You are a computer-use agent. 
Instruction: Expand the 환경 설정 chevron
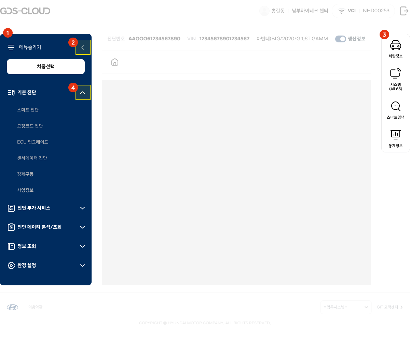coord(82,266)
